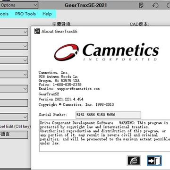The width and height of the screenshot is (170, 170).
Task: Click the 語言 language button
Action: click(14, 135)
